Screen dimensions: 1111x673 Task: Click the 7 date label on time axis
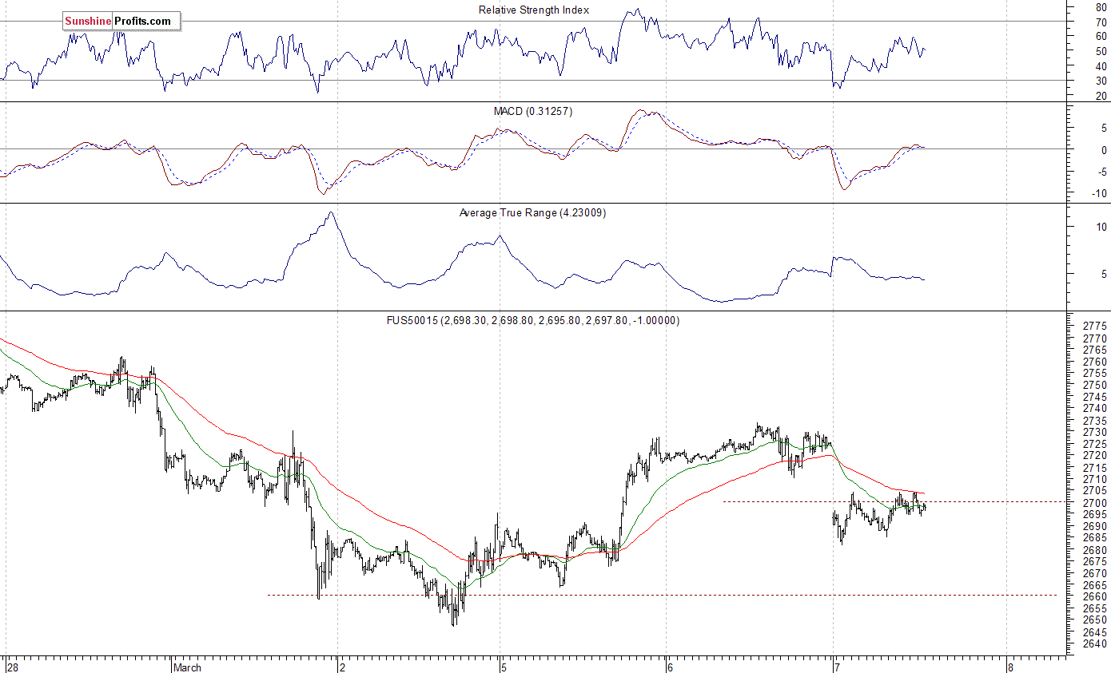tap(835, 667)
